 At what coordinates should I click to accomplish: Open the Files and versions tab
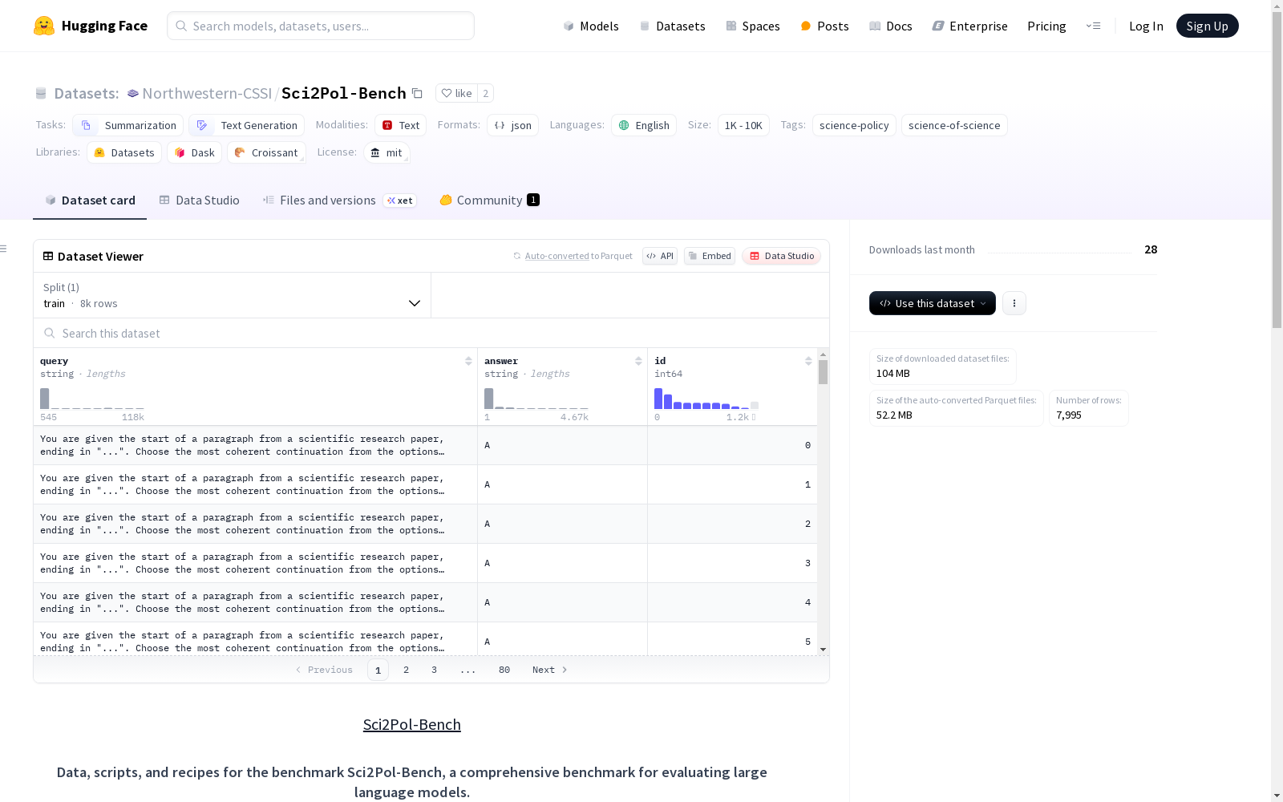pyautogui.click(x=339, y=200)
